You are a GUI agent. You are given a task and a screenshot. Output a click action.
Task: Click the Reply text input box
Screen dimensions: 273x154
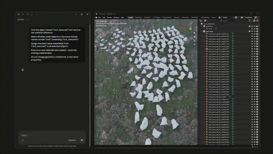coord(52,135)
